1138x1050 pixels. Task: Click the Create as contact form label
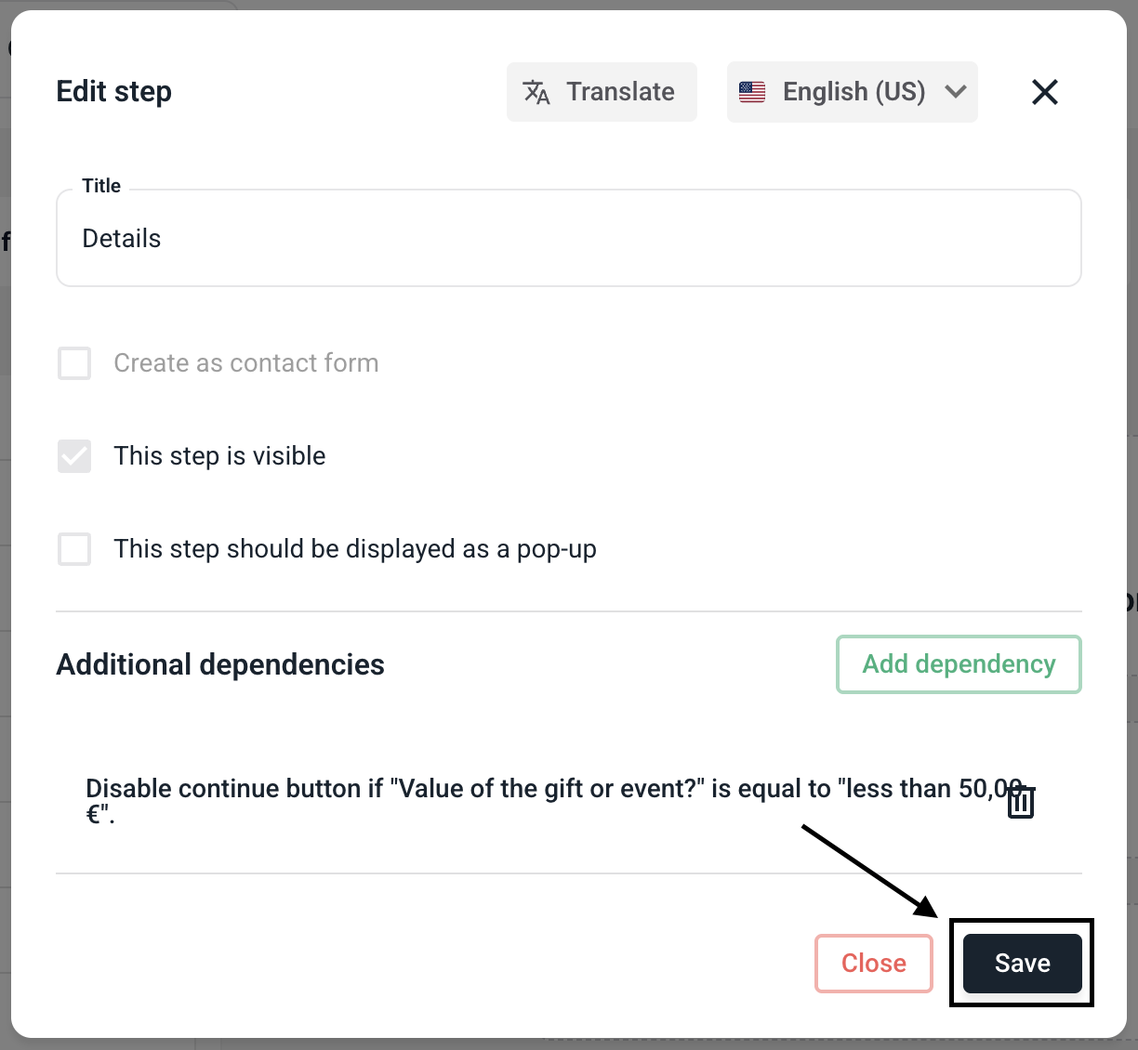point(246,363)
